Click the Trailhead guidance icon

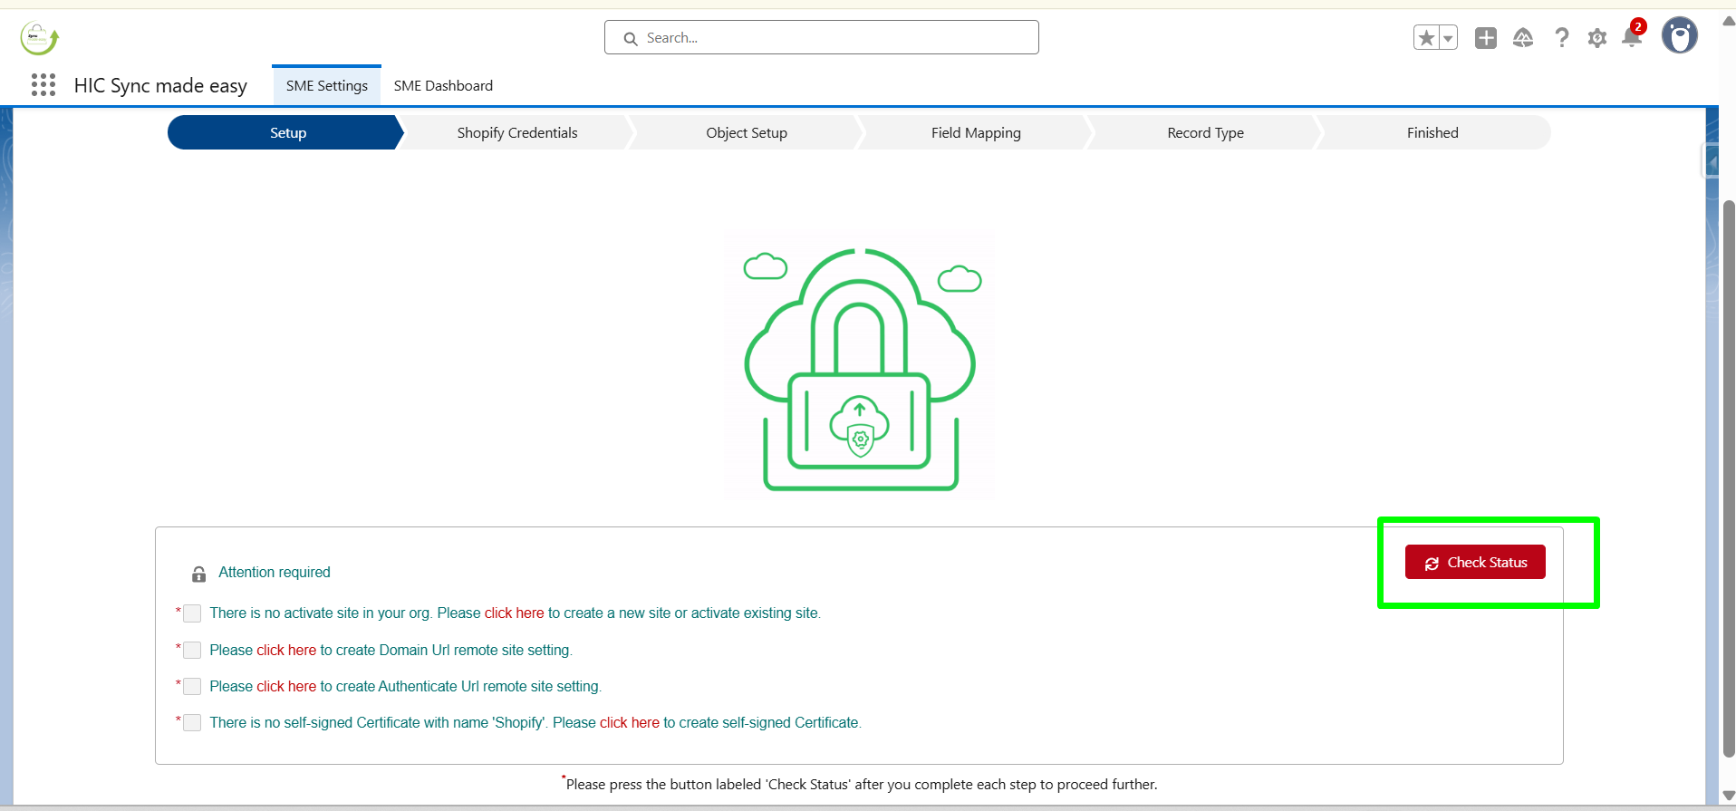click(1523, 38)
